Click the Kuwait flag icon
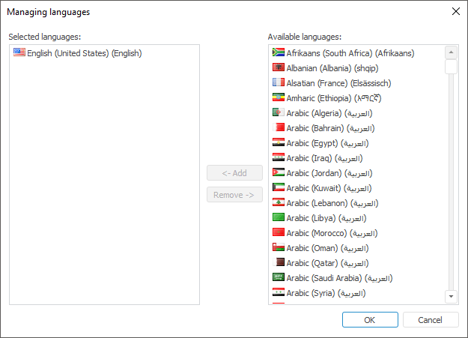Viewport: 468px width, 338px height. pyautogui.click(x=278, y=187)
